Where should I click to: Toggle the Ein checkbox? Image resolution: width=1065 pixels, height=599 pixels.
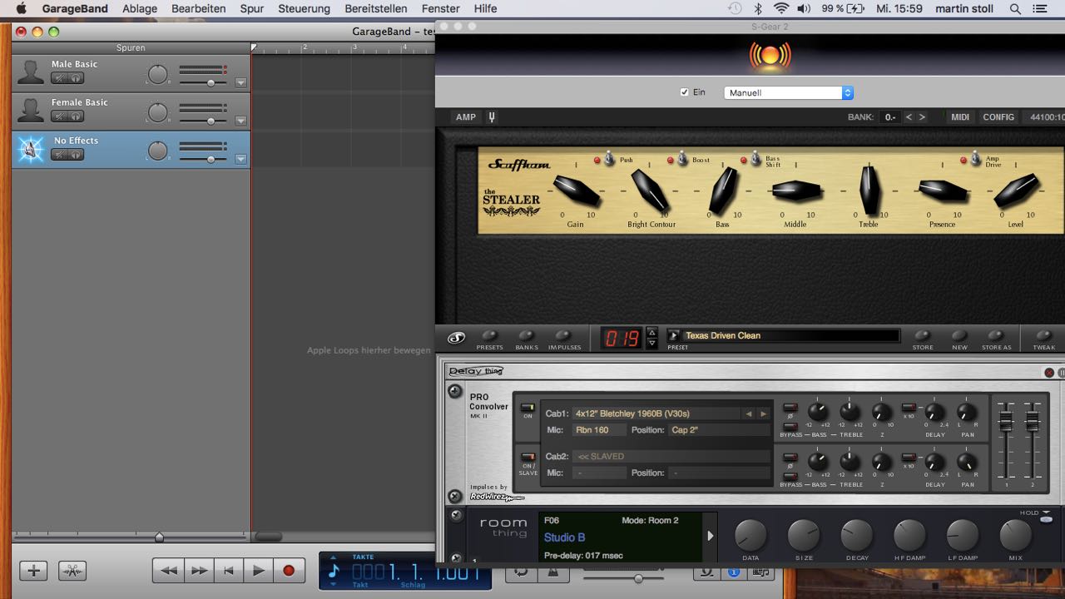685,92
